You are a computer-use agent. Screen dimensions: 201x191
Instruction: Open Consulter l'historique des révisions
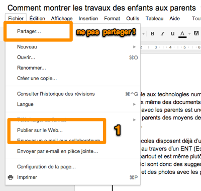click(73, 94)
